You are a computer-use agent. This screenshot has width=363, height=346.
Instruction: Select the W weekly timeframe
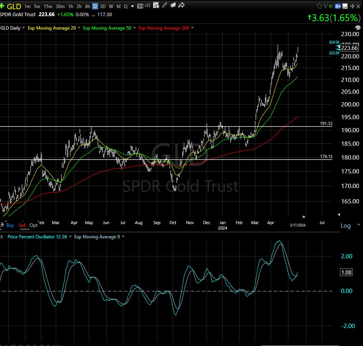(111, 7)
